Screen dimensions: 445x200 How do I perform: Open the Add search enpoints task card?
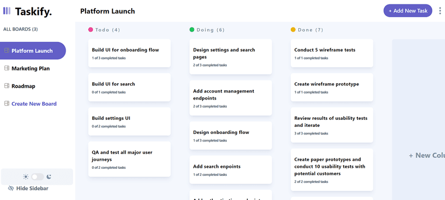(x=231, y=169)
